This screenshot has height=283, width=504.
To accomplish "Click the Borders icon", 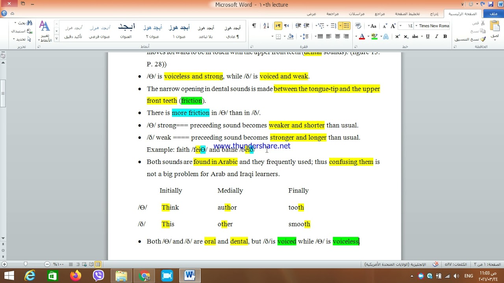I will coord(278,37).
